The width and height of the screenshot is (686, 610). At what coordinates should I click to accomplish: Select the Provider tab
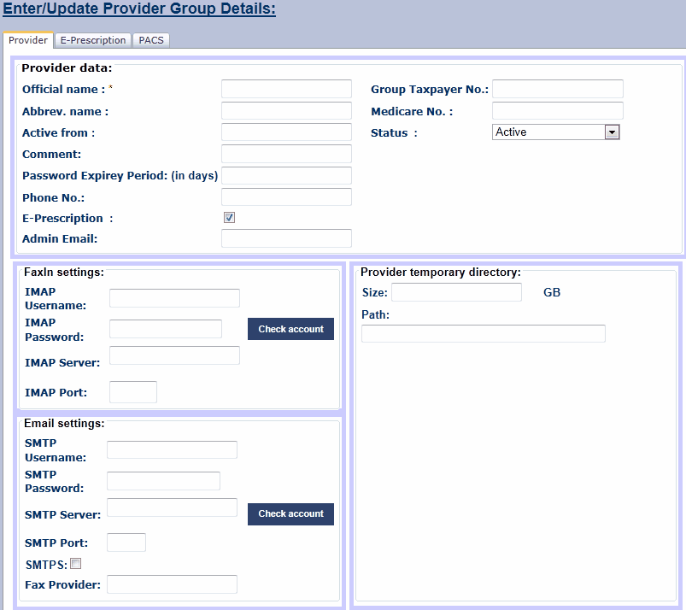pyautogui.click(x=28, y=40)
